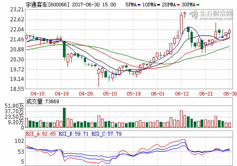Screen dimensions: 237x166
Task: Click the 06-12 date label
Action: coord(182,94)
